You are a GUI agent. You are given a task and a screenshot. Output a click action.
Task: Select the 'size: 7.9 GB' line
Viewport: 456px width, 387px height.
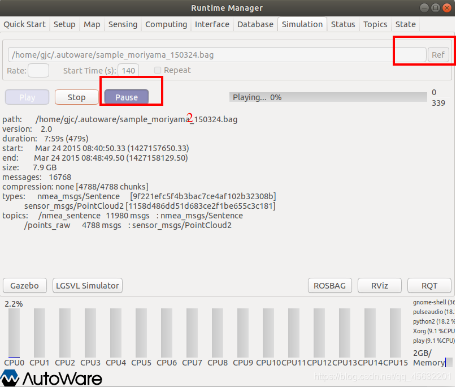[29, 167]
